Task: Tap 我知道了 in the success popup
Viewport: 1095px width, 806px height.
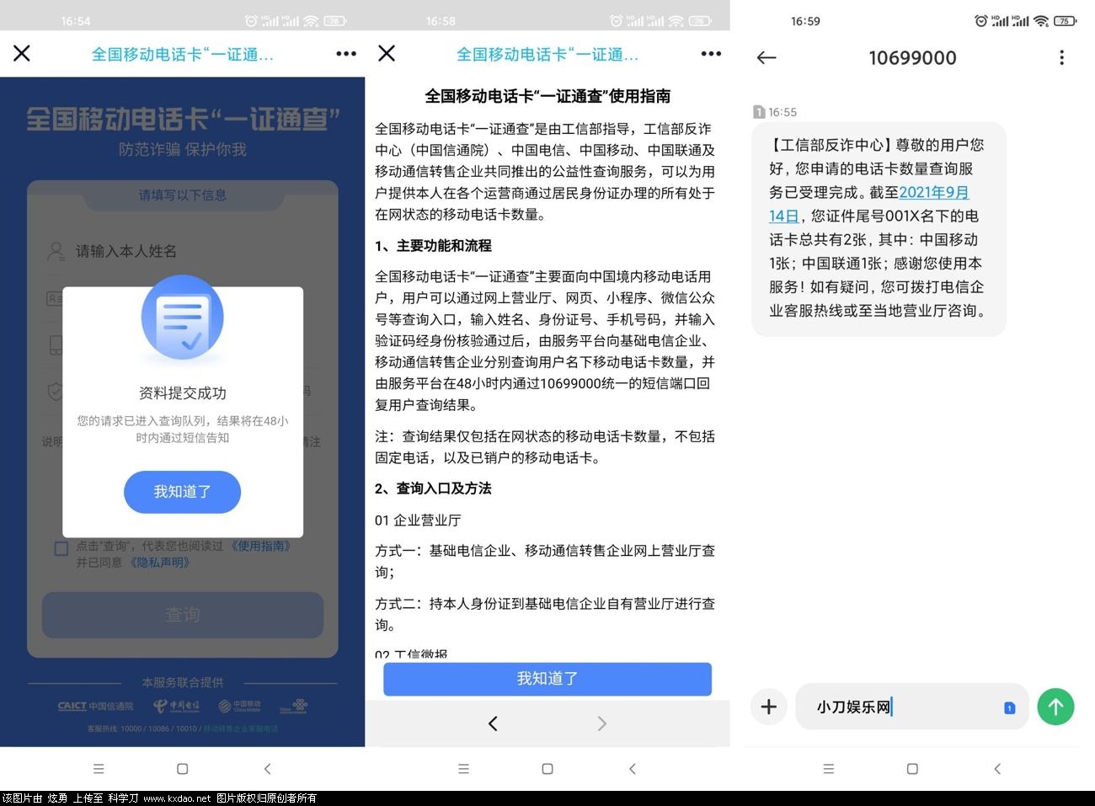Action: (182, 492)
